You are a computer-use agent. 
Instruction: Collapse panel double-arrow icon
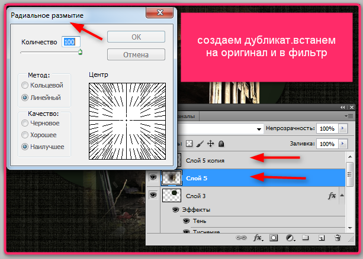pyautogui.click(x=343, y=107)
